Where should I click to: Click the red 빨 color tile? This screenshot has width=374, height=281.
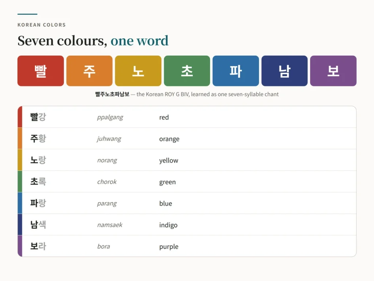point(41,71)
